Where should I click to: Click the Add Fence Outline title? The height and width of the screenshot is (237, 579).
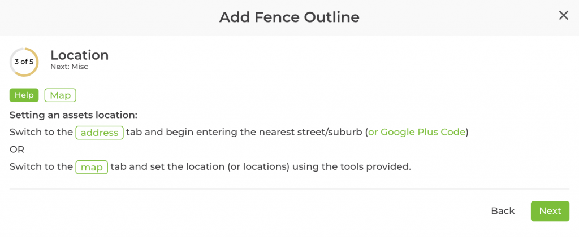(289, 17)
